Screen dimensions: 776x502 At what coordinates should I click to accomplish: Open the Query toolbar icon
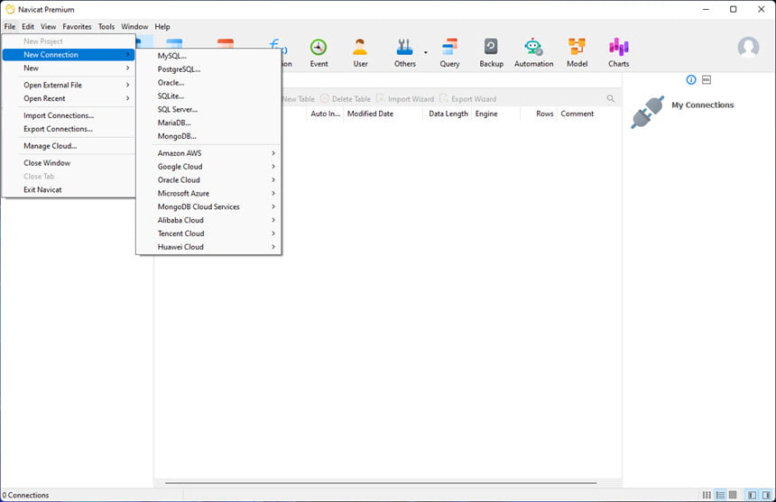tap(449, 53)
